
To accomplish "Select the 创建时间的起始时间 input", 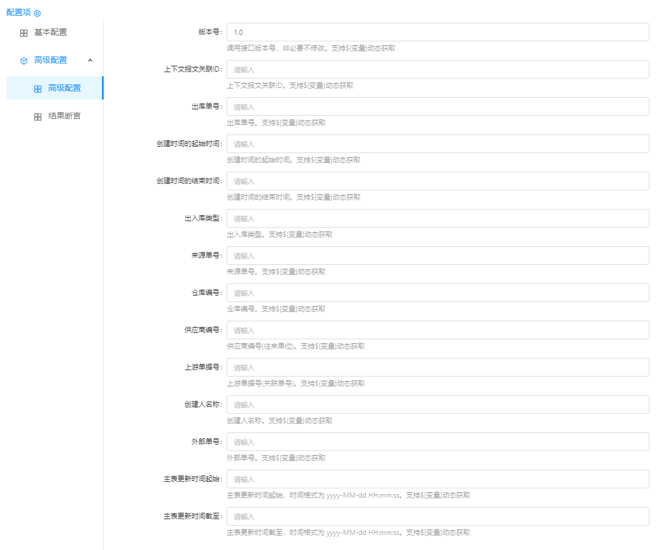I will tap(437, 144).
